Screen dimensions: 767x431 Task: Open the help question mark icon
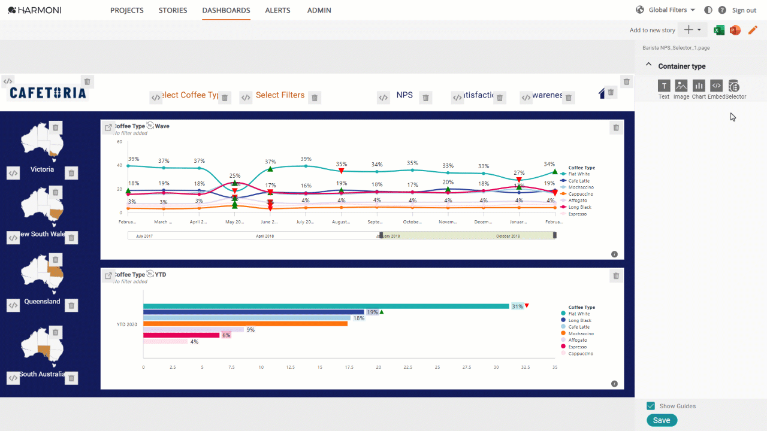(722, 10)
